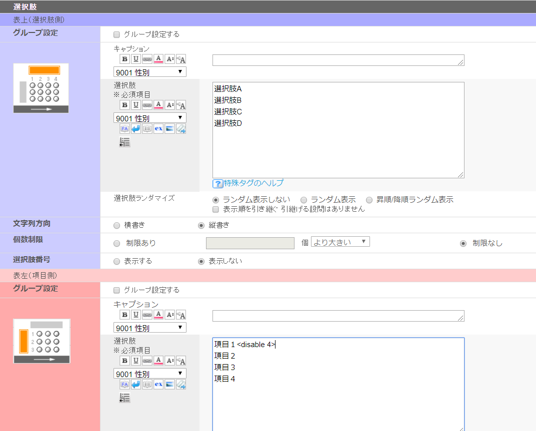Image resolution: width=536 pixels, height=431 pixels.
Task: Open 特殊タグのヘルプ help link
Action: 253,183
